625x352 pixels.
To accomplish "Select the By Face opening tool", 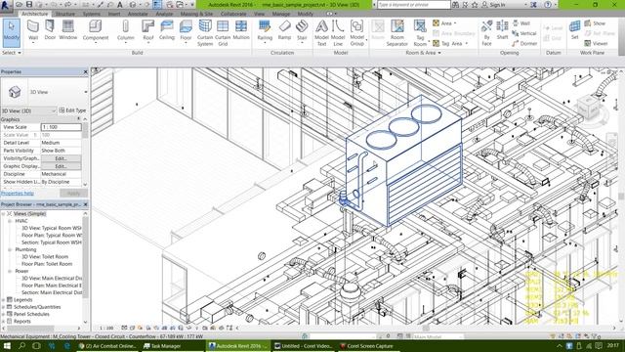I will click(x=486, y=33).
